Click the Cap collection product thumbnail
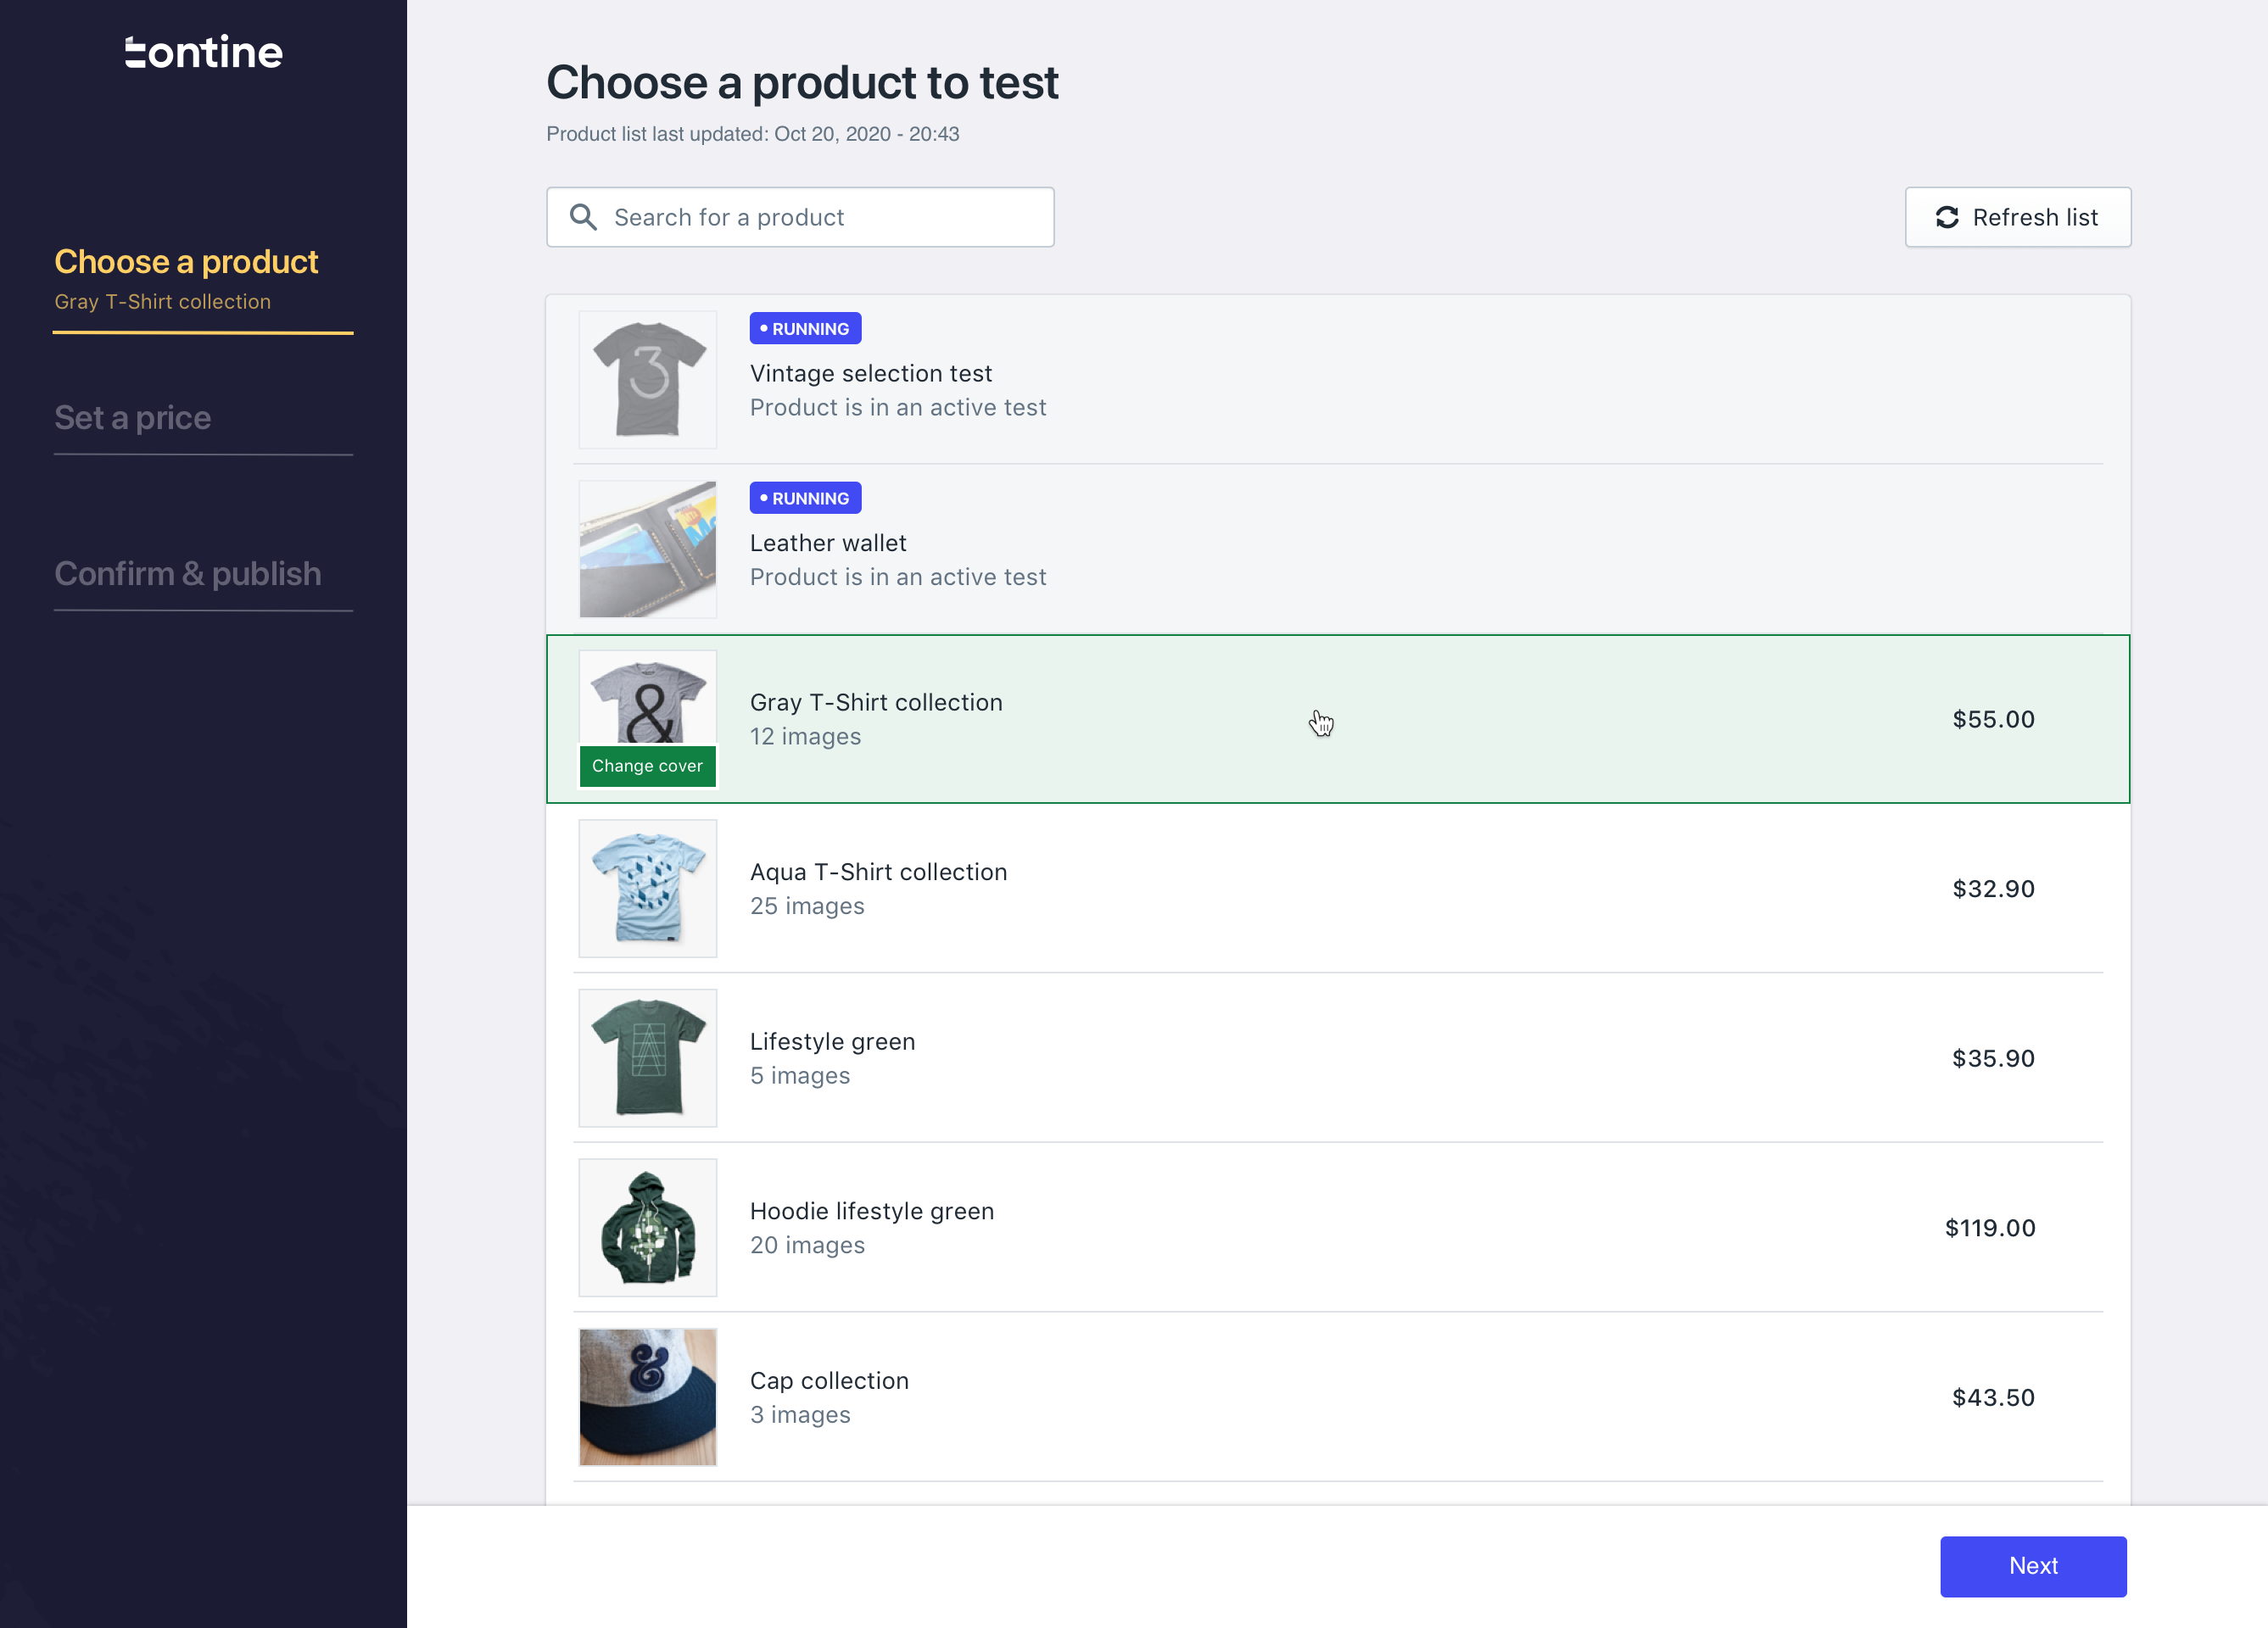The image size is (2268, 1628). tap(650, 1397)
